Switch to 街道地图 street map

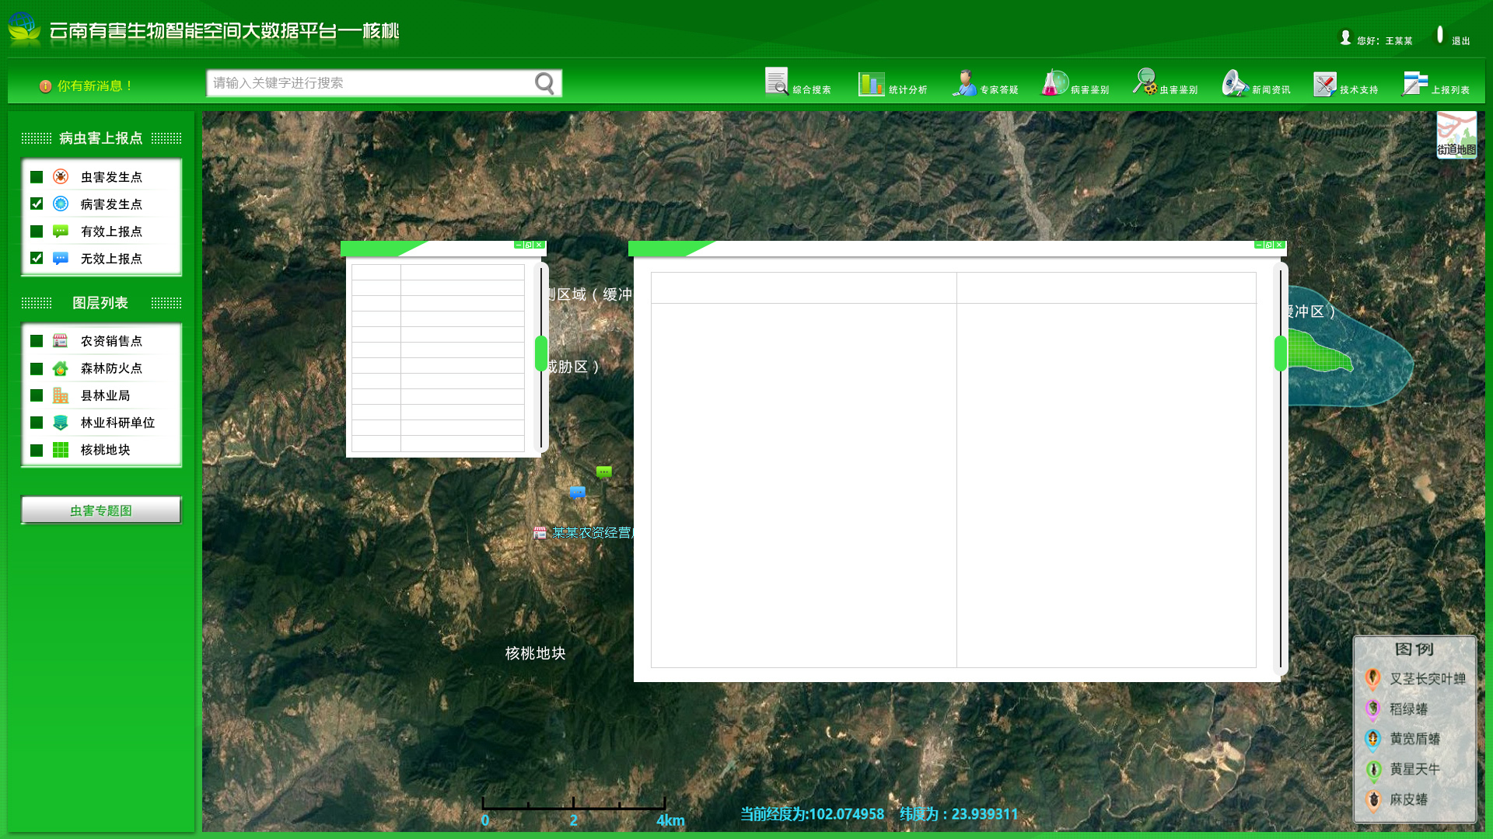tap(1456, 134)
